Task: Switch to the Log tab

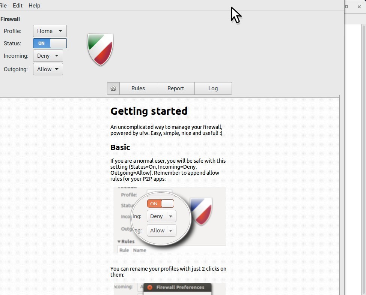Action: [213, 88]
